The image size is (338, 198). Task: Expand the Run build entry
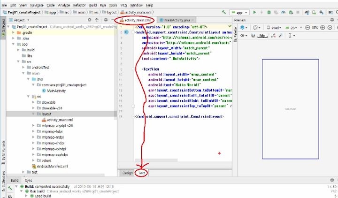[21, 191]
